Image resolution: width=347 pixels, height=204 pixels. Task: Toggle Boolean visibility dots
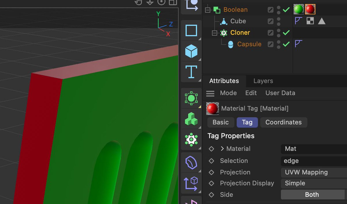tap(278, 10)
